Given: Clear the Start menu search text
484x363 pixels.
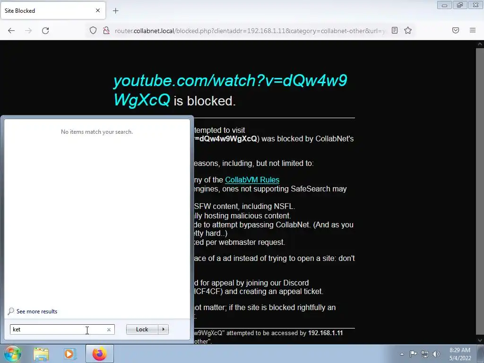Looking at the screenshot, I should [109, 329].
